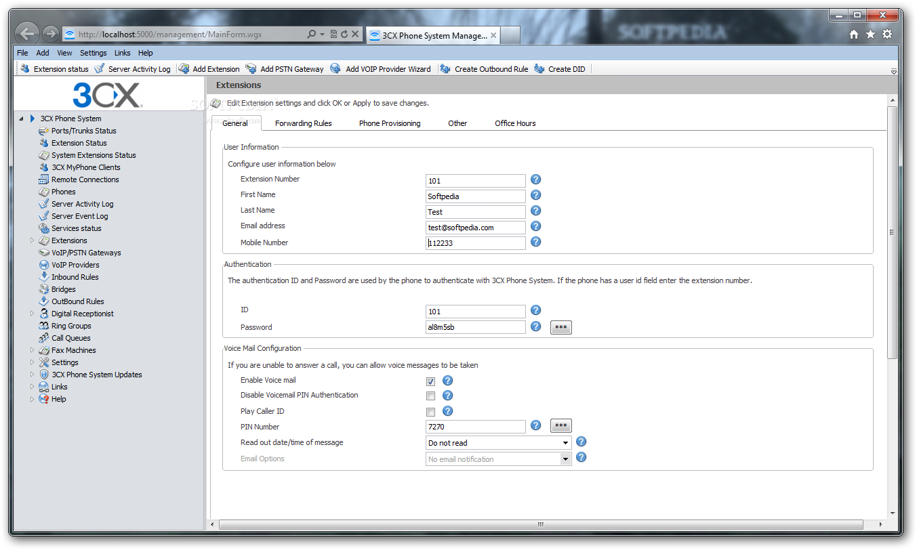Open help icon beside Email address

(535, 226)
